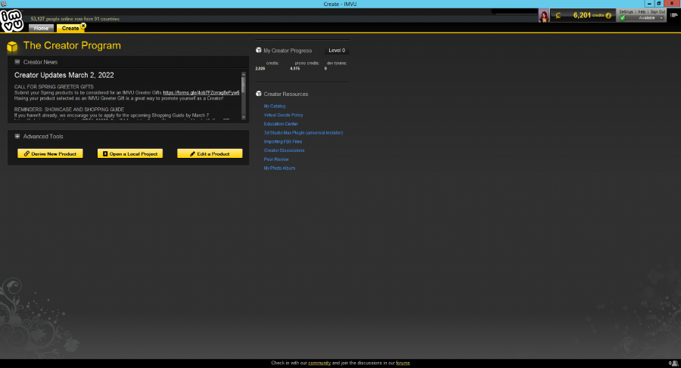The image size is (681, 368).
Task: Click the community link in footer
Action: [x=319, y=363]
